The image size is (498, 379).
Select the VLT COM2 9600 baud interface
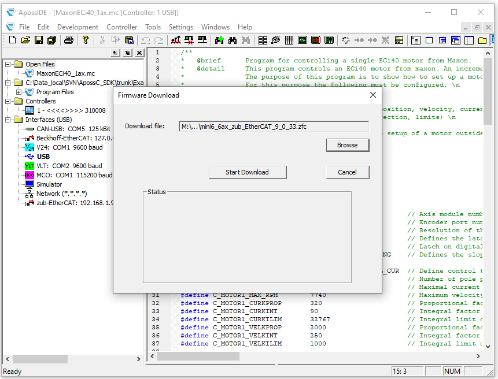(69, 166)
